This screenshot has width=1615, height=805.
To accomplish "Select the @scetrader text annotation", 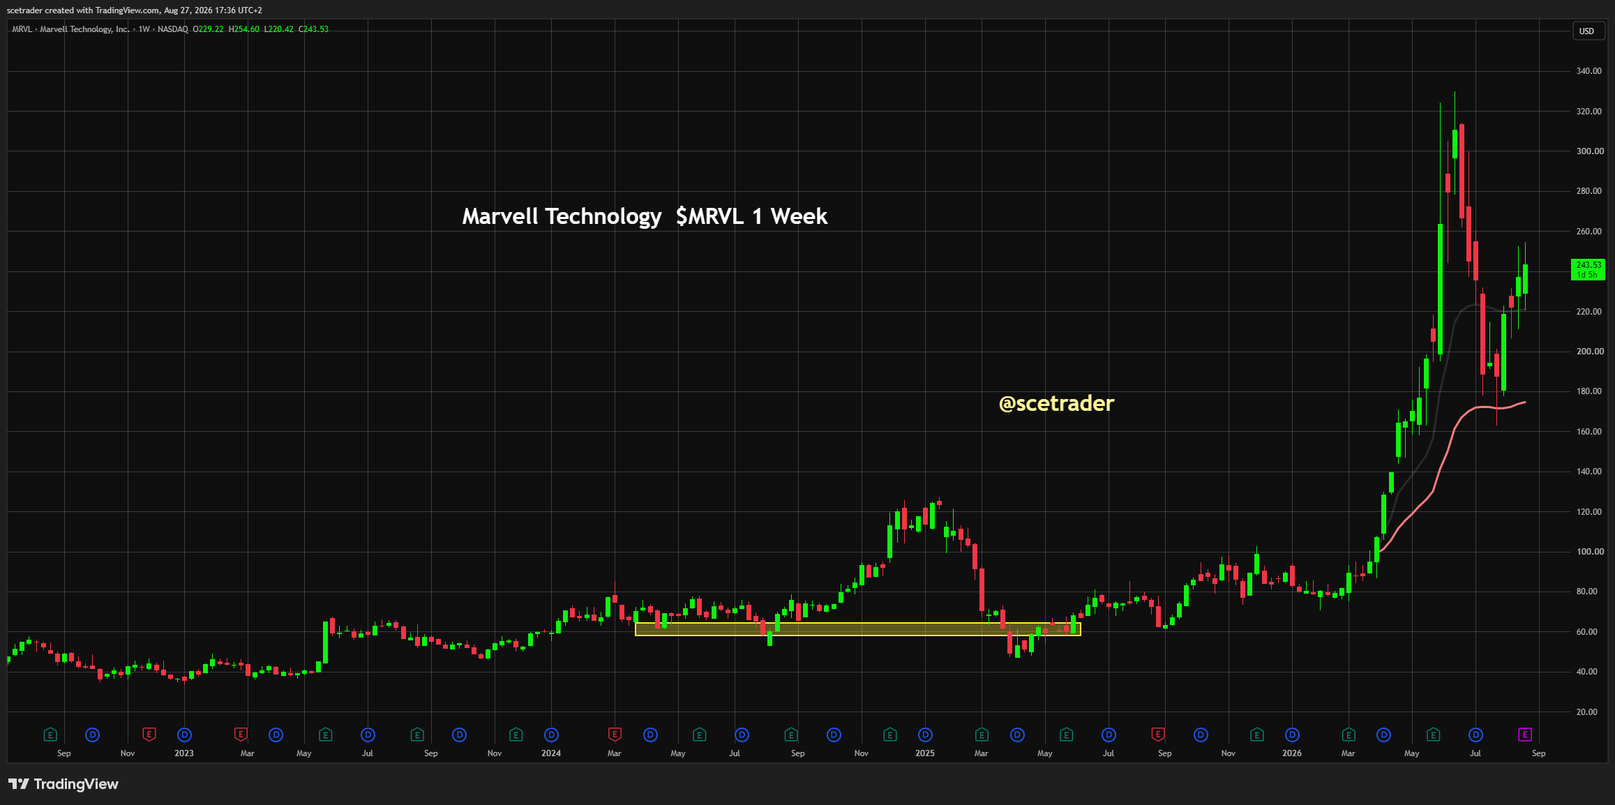I will point(1056,403).
